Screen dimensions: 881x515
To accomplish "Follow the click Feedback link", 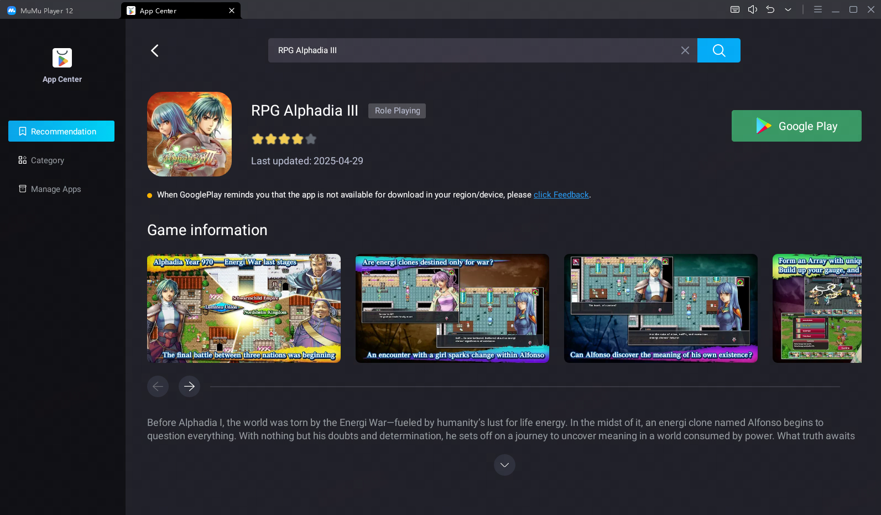I will point(561,195).
